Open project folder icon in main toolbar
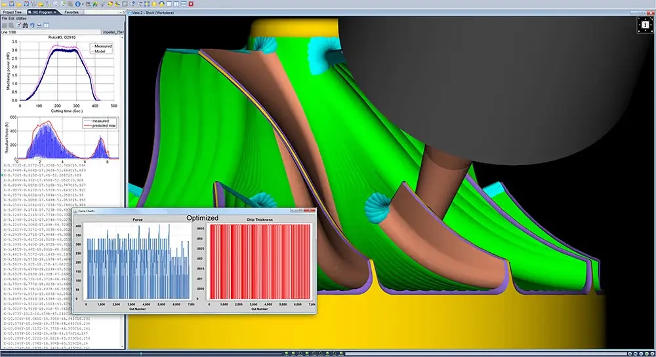This screenshot has height=357, width=656. [x=4, y=4]
